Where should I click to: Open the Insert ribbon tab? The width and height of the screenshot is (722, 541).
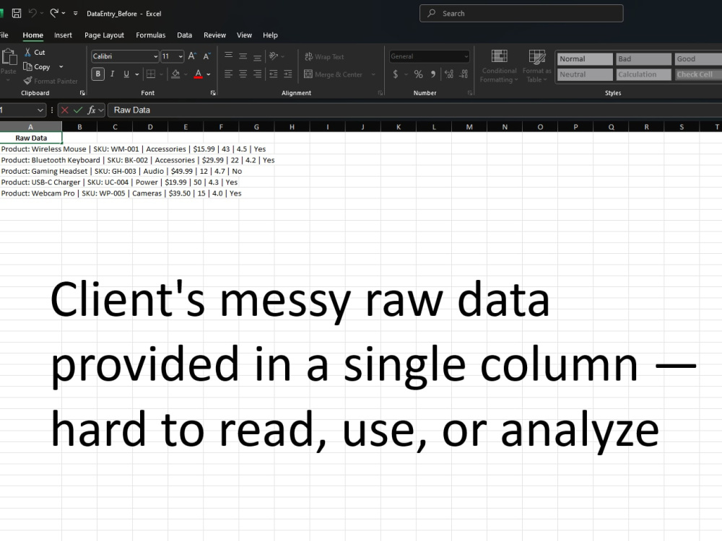pos(63,35)
